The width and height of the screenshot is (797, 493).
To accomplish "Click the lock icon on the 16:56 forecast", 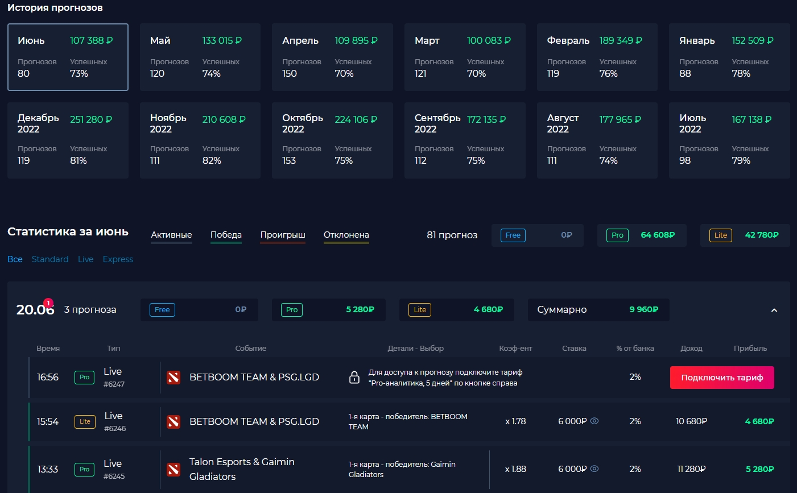I will [x=354, y=378].
